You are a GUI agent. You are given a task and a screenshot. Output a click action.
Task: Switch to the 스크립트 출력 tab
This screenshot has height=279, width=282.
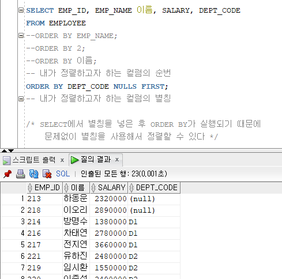pyautogui.click(x=34, y=160)
